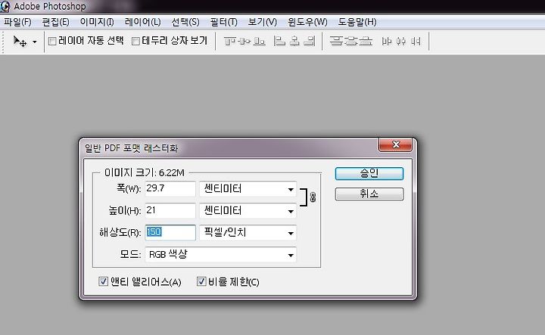Enable 테두리 상자 보기 checkbox
The image size is (545, 335).
[136, 42]
